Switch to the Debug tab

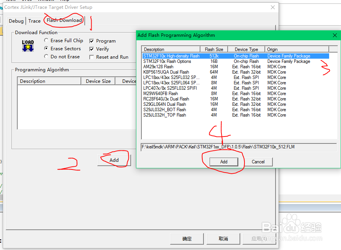[x=16, y=21]
